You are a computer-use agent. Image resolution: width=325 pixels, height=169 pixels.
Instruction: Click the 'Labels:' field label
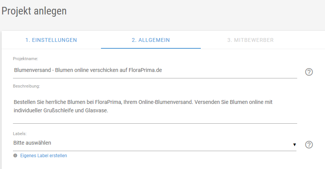coord(20,134)
